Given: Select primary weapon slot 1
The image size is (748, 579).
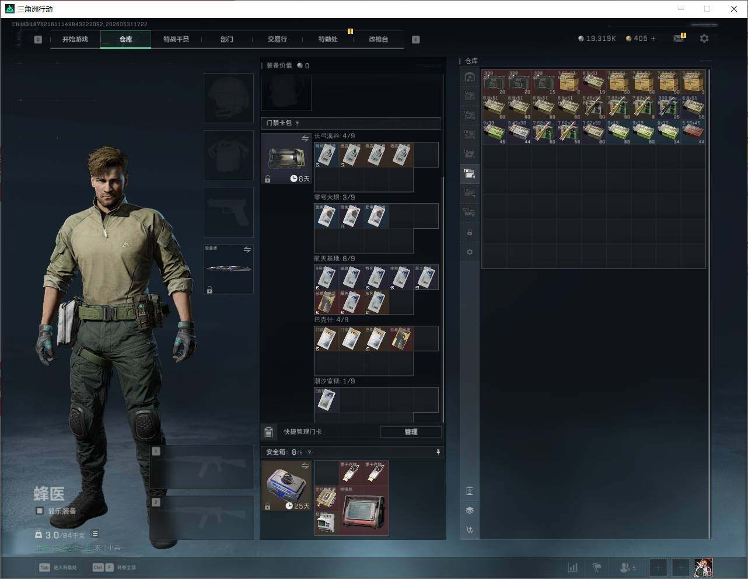Looking at the screenshot, I should pyautogui.click(x=202, y=467).
